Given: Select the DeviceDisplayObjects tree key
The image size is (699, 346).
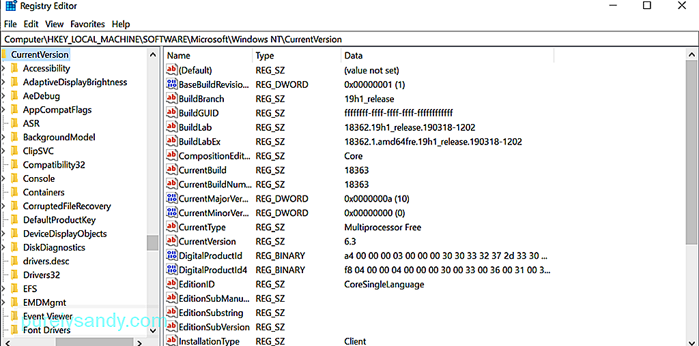Looking at the screenshot, I should (x=65, y=234).
